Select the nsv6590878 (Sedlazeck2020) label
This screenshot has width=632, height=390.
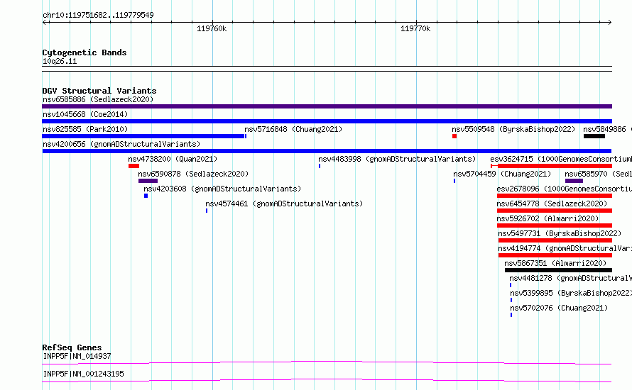pyautogui.click(x=193, y=174)
